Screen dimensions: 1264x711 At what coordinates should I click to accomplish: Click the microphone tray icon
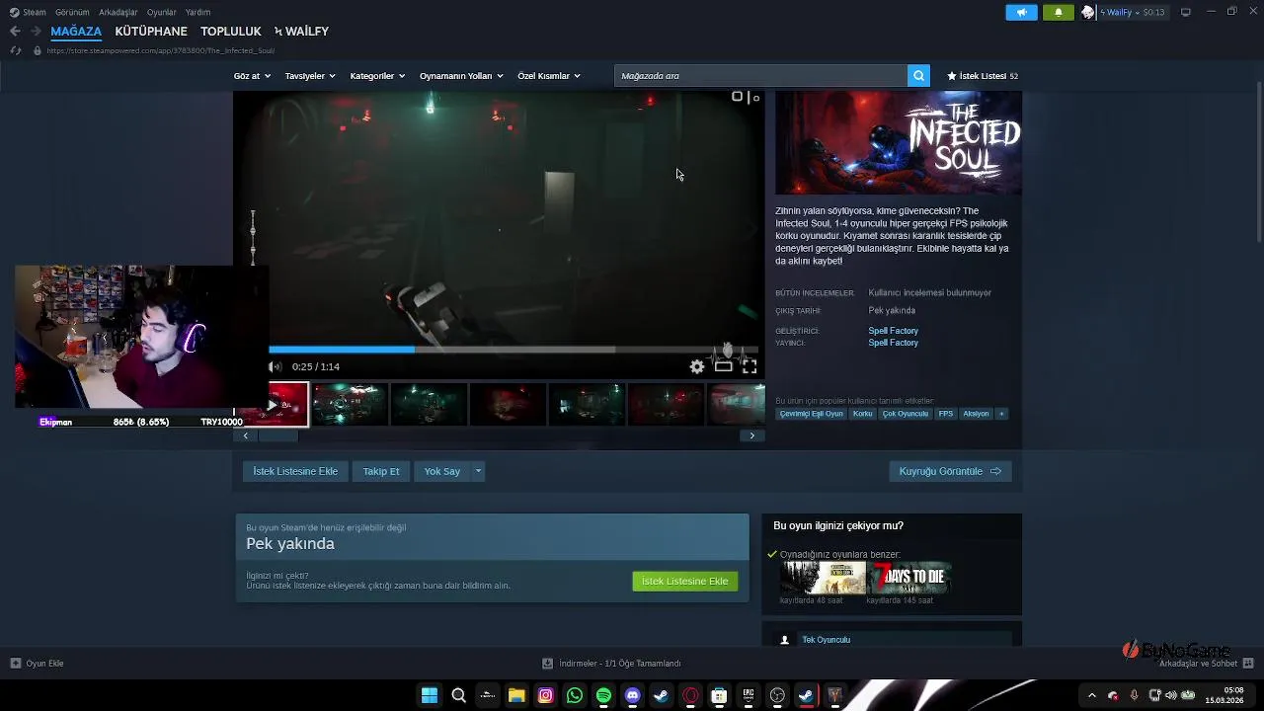coord(1134,695)
